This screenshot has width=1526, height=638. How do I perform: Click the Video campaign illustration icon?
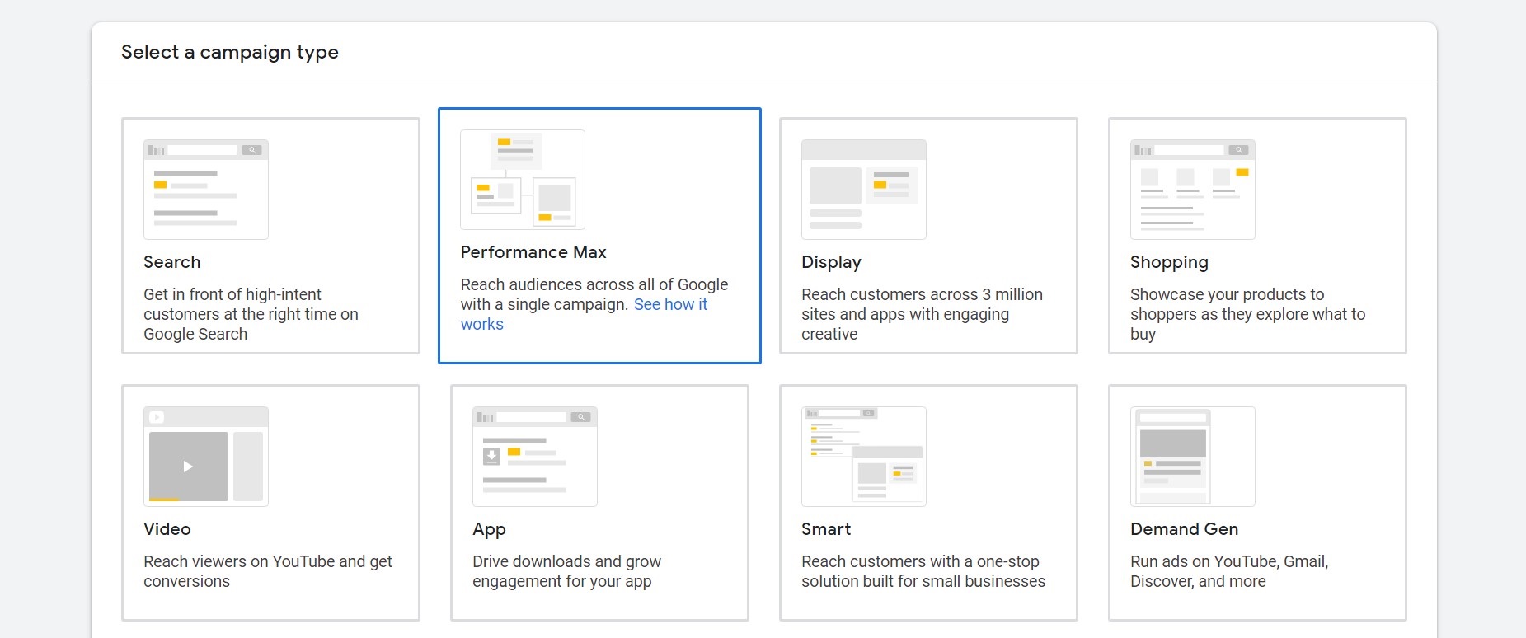tap(206, 457)
